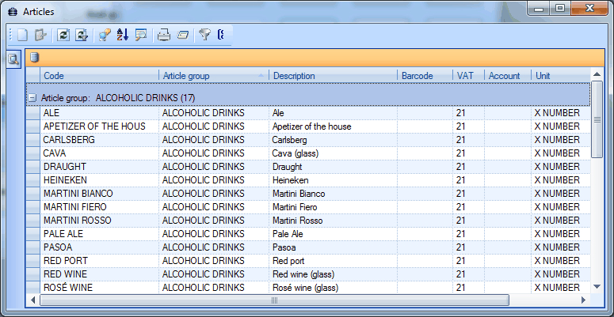The width and height of the screenshot is (614, 317).
Task: Click the Description column header
Action: (333, 76)
